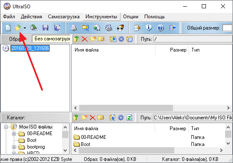Collapse the Мои ISO файлы tree node
The image size is (233, 163).
coord(6,127)
